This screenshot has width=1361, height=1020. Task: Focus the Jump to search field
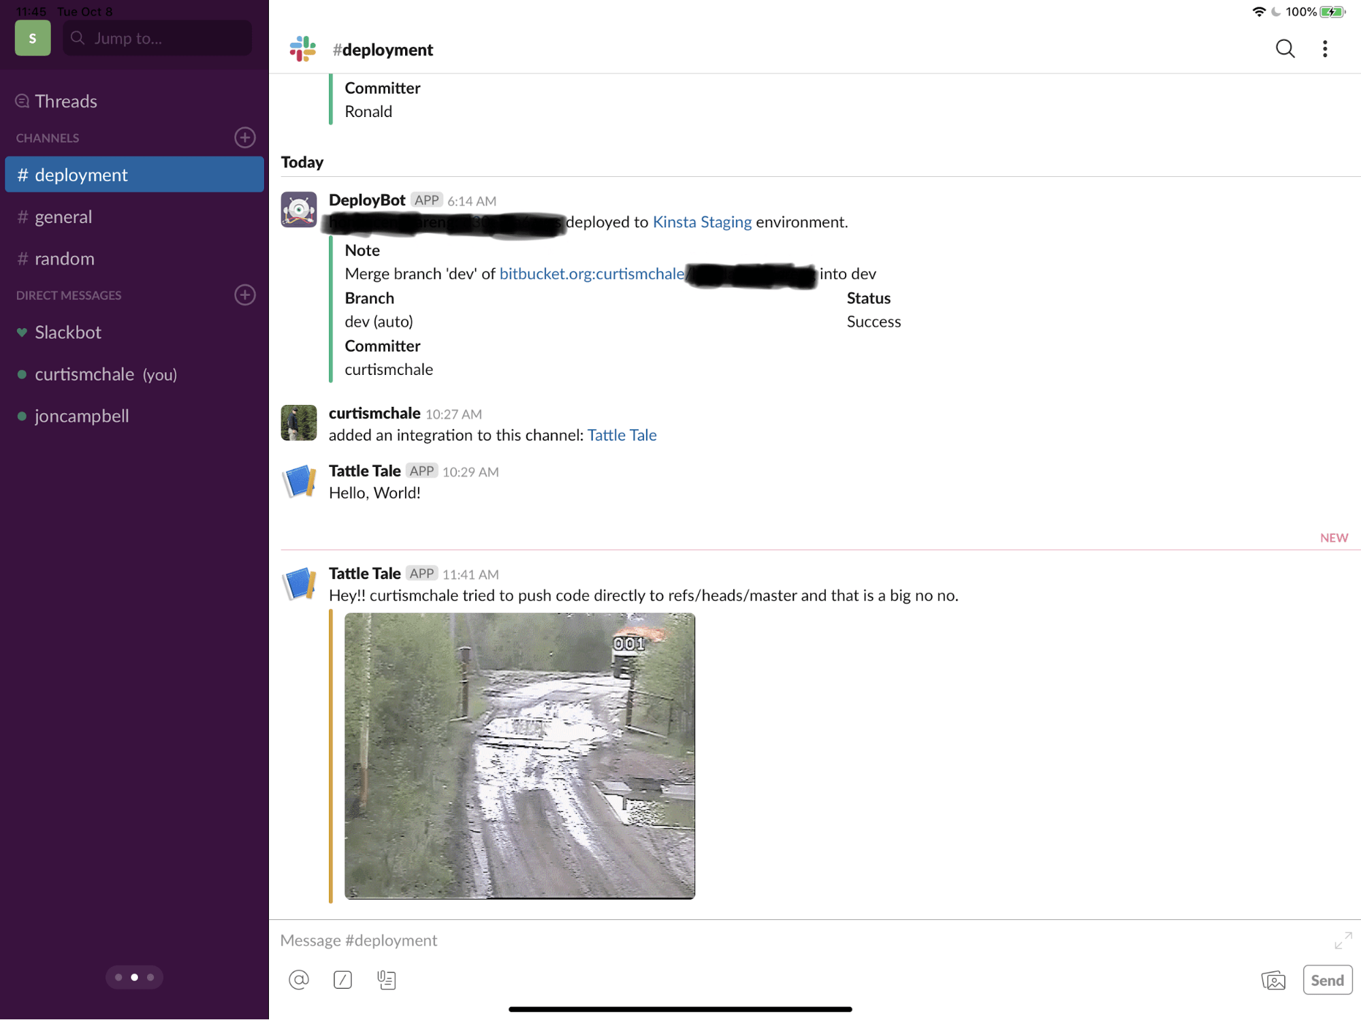click(157, 38)
